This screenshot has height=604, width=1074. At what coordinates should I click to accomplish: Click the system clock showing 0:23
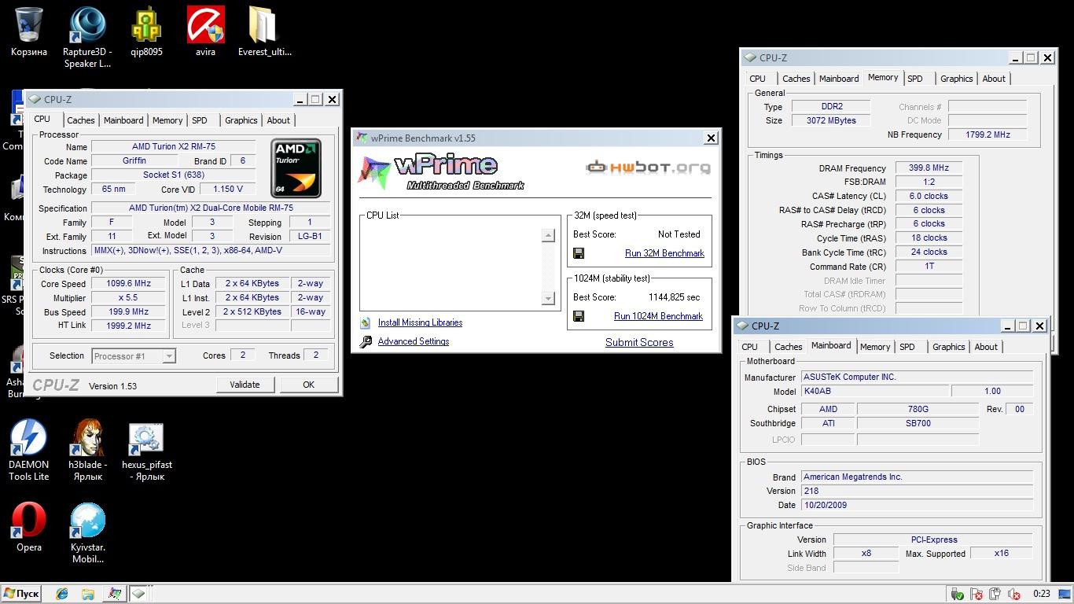coord(1042,594)
